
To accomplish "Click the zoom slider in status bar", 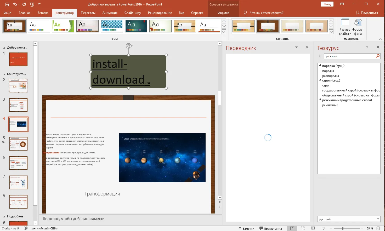I will [343, 228].
